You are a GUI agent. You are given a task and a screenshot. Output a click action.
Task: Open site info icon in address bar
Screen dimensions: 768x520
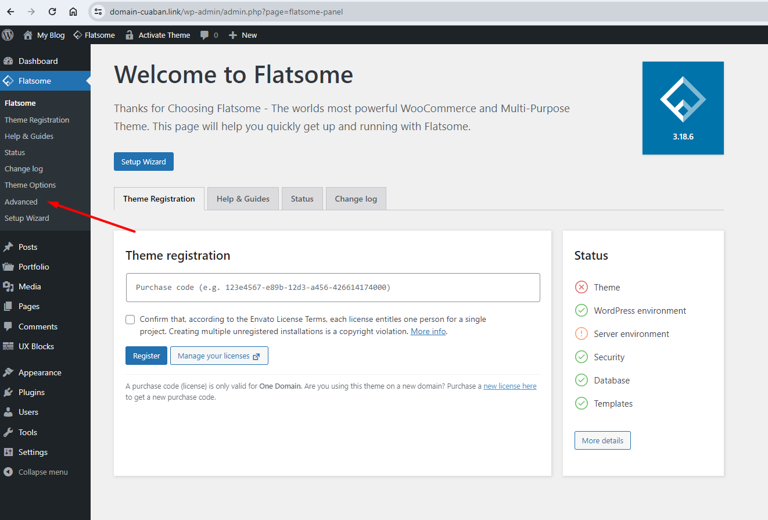[98, 12]
